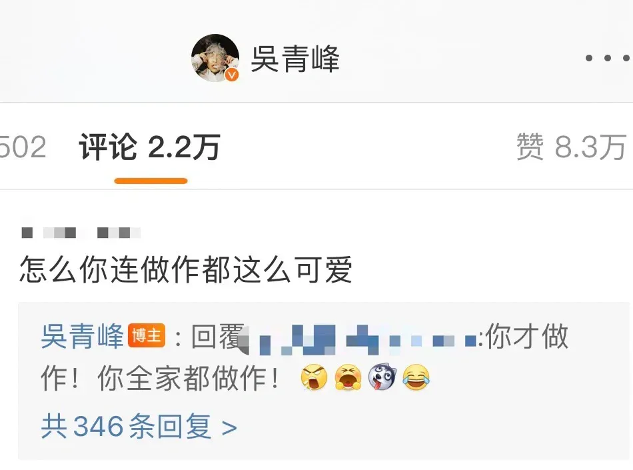Switch to the reposts tab showing 502
633x470 pixels.
23,147
